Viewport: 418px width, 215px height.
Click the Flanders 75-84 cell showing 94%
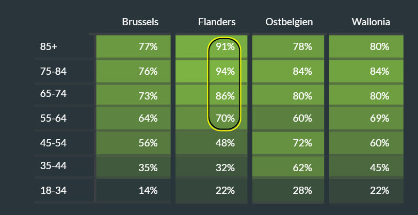[x=225, y=71]
